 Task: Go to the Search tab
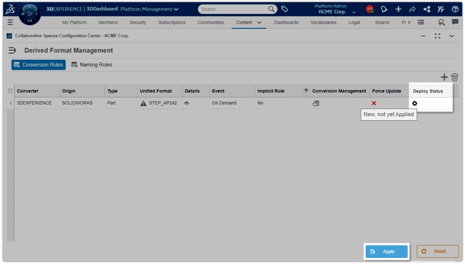pyautogui.click(x=382, y=23)
